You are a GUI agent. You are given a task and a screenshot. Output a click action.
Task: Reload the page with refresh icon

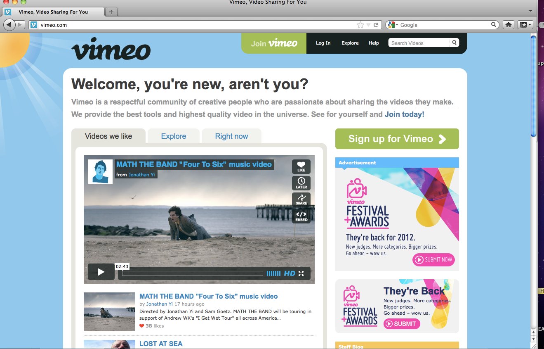point(376,25)
